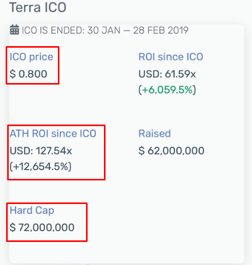Viewport: 252px width, 265px height.
Task: Click the dollar sign before 72,000,000
Action: pos(13,228)
